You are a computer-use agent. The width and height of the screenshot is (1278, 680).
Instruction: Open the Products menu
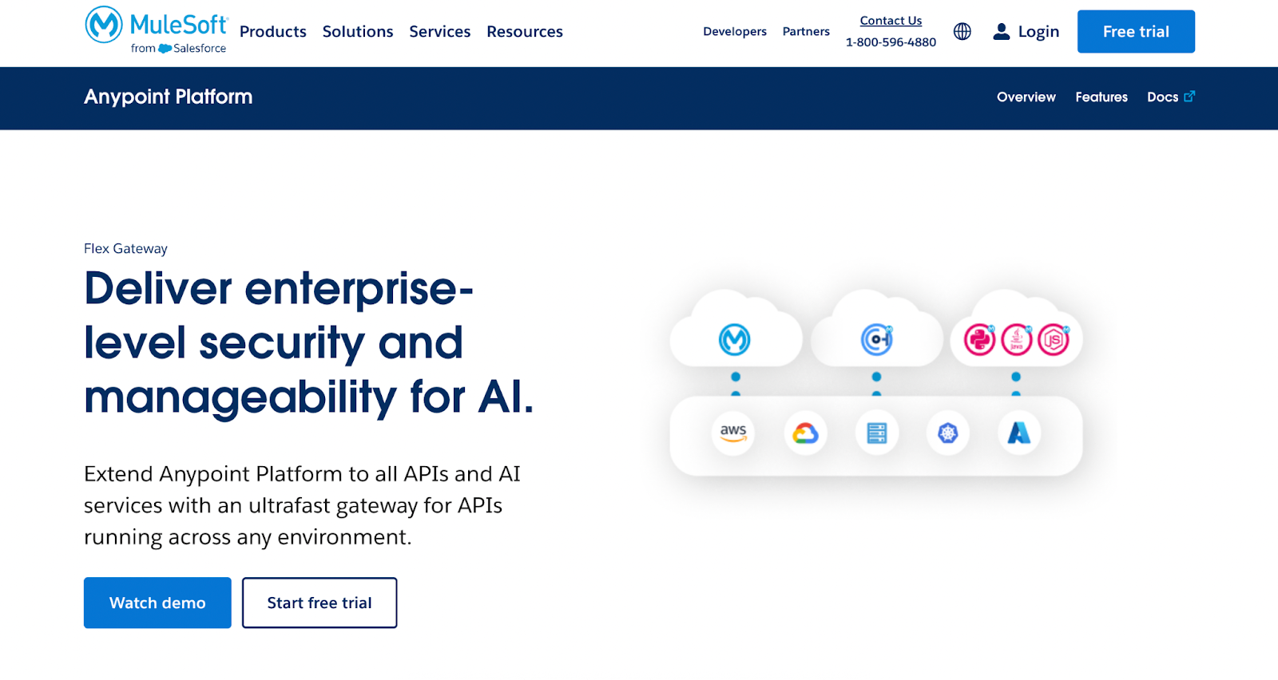(273, 31)
